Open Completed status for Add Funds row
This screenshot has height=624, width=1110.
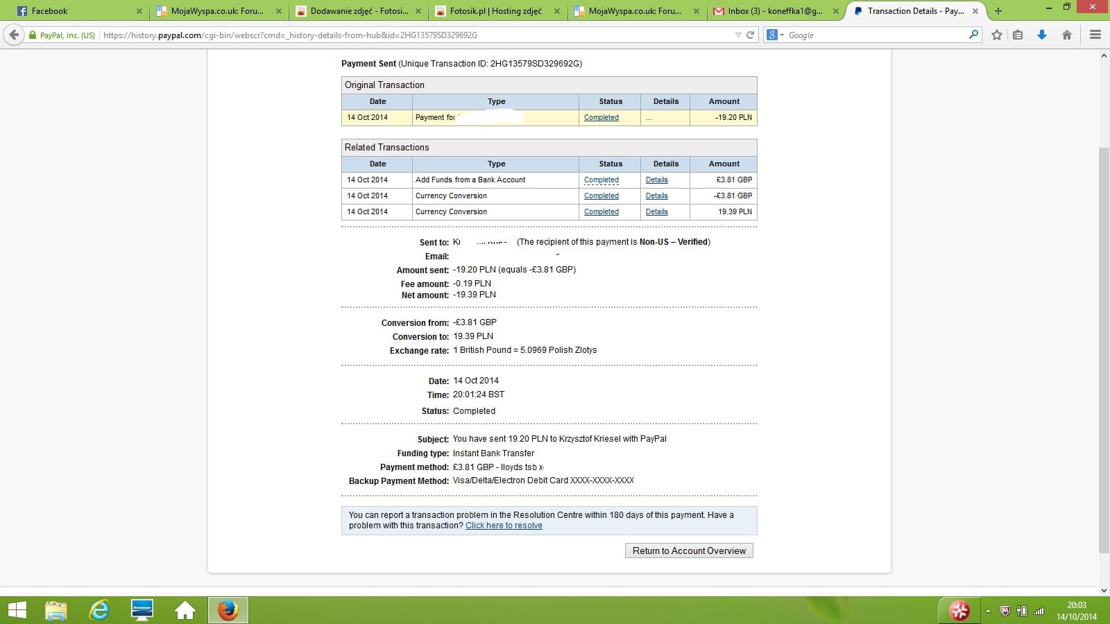(x=601, y=180)
